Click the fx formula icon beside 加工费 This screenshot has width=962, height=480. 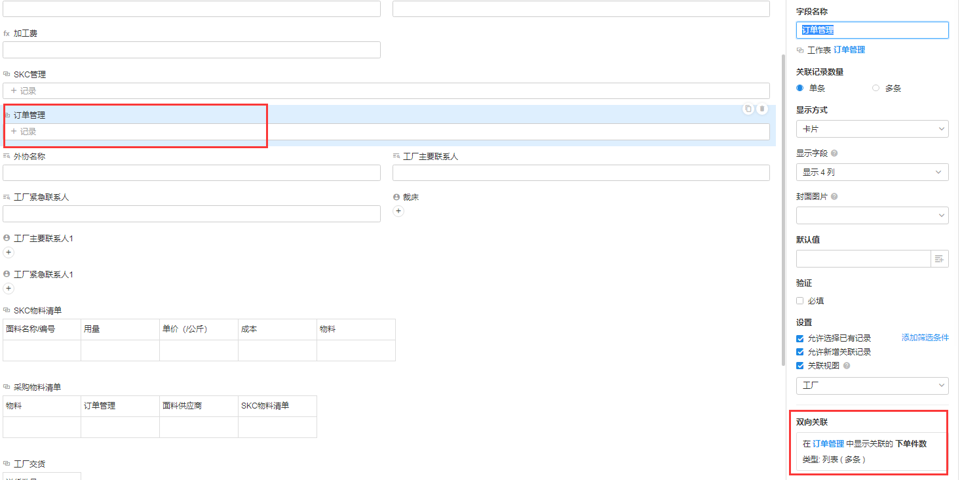(7, 33)
